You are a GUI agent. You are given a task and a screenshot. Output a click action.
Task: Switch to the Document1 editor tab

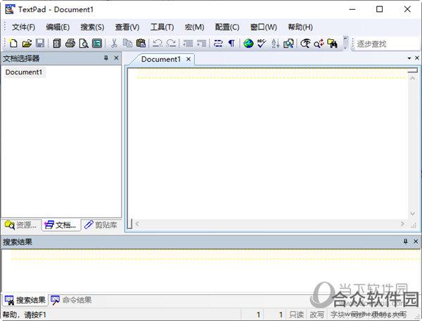160,59
